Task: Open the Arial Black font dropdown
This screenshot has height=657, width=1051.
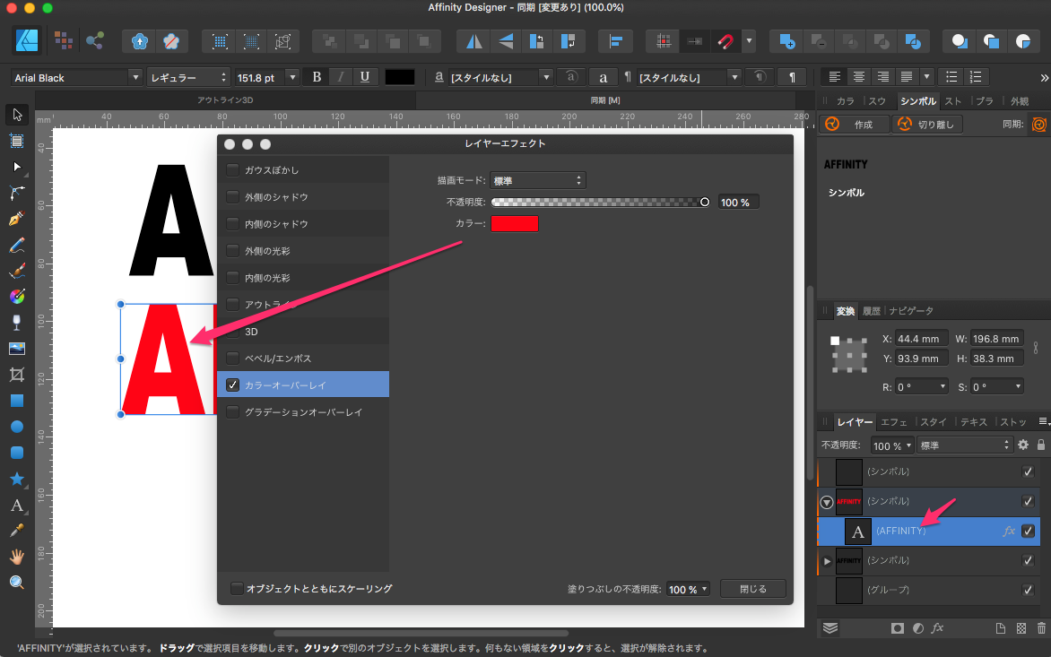Action: tap(135, 77)
